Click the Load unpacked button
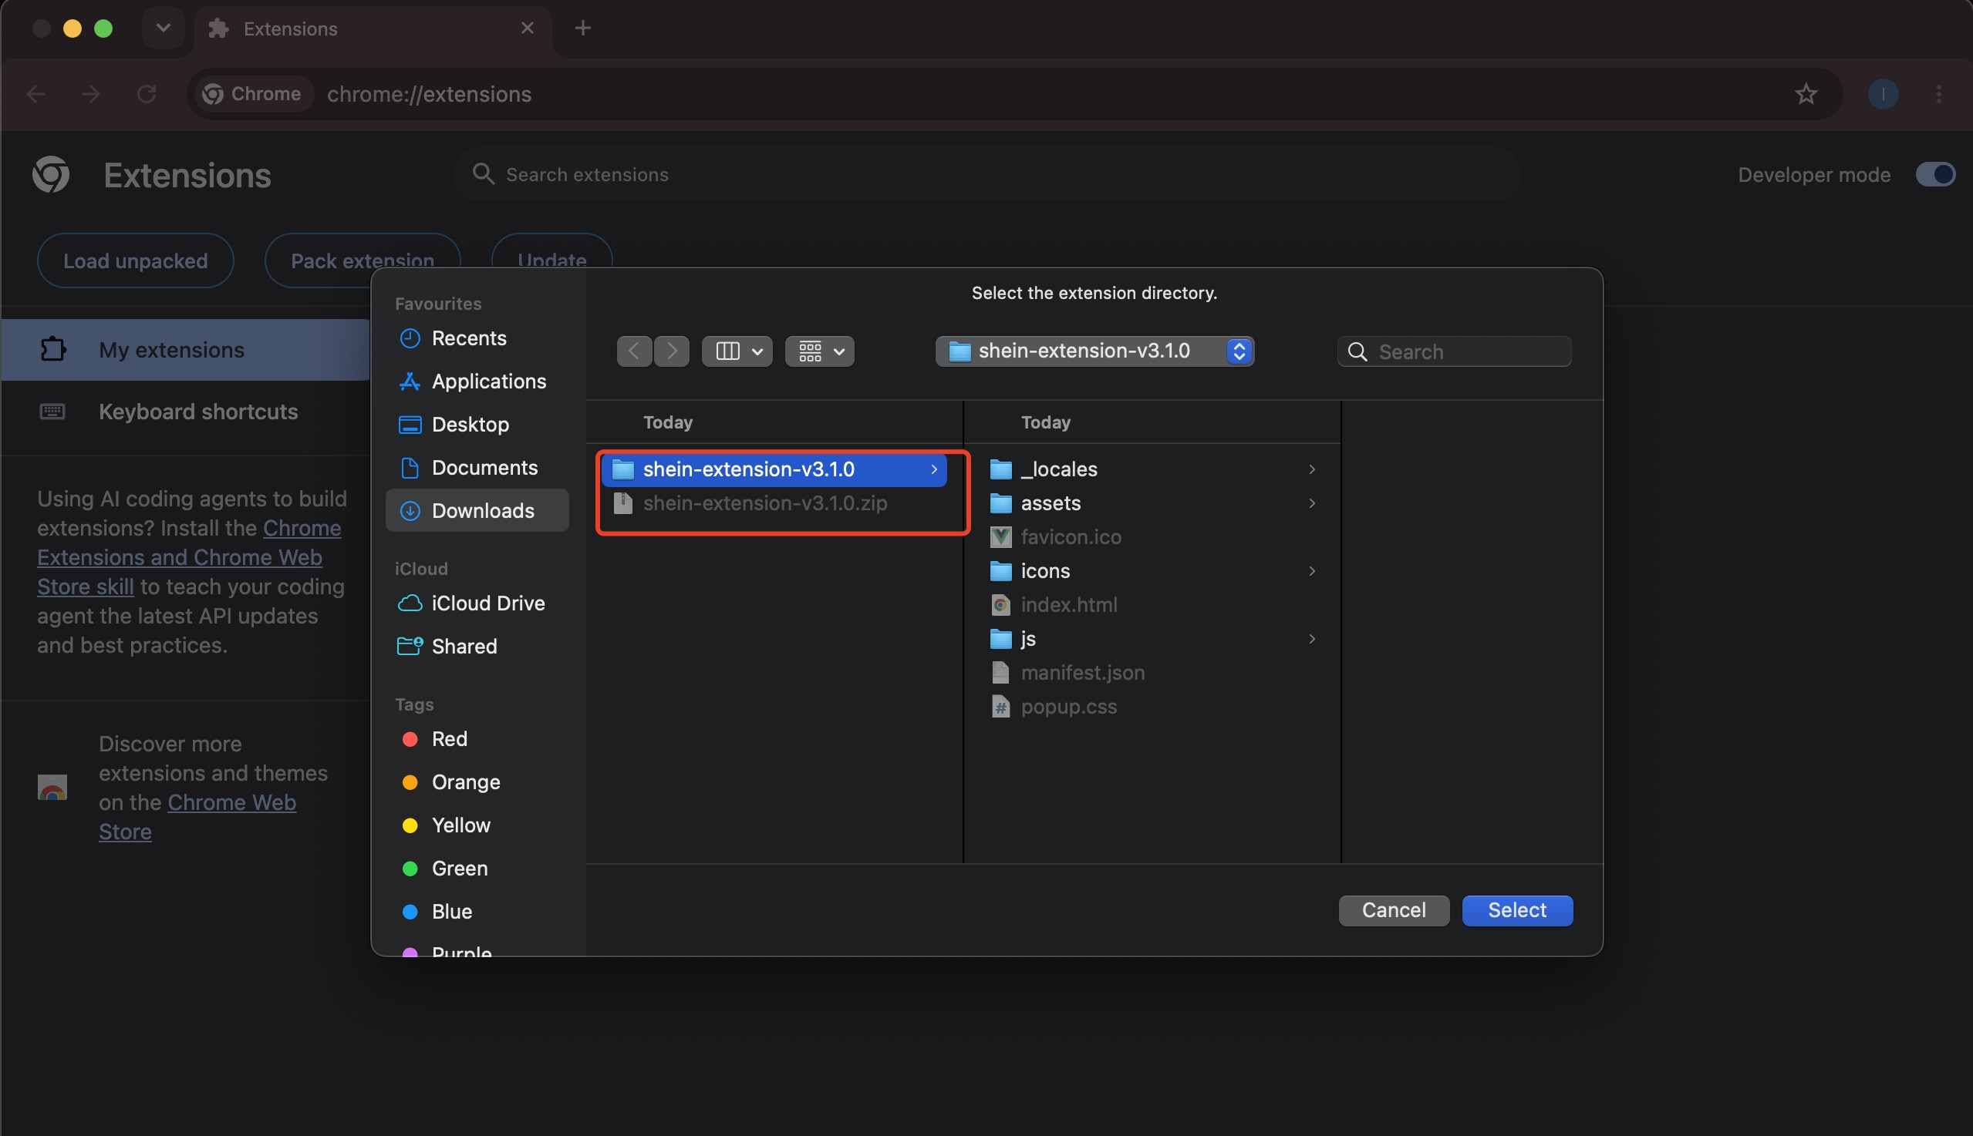 (x=135, y=260)
